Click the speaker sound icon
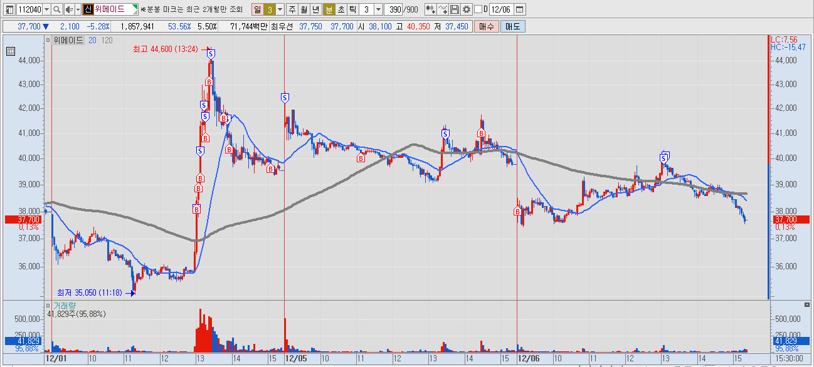Image resolution: width=814 pixels, height=367 pixels. click(68, 9)
